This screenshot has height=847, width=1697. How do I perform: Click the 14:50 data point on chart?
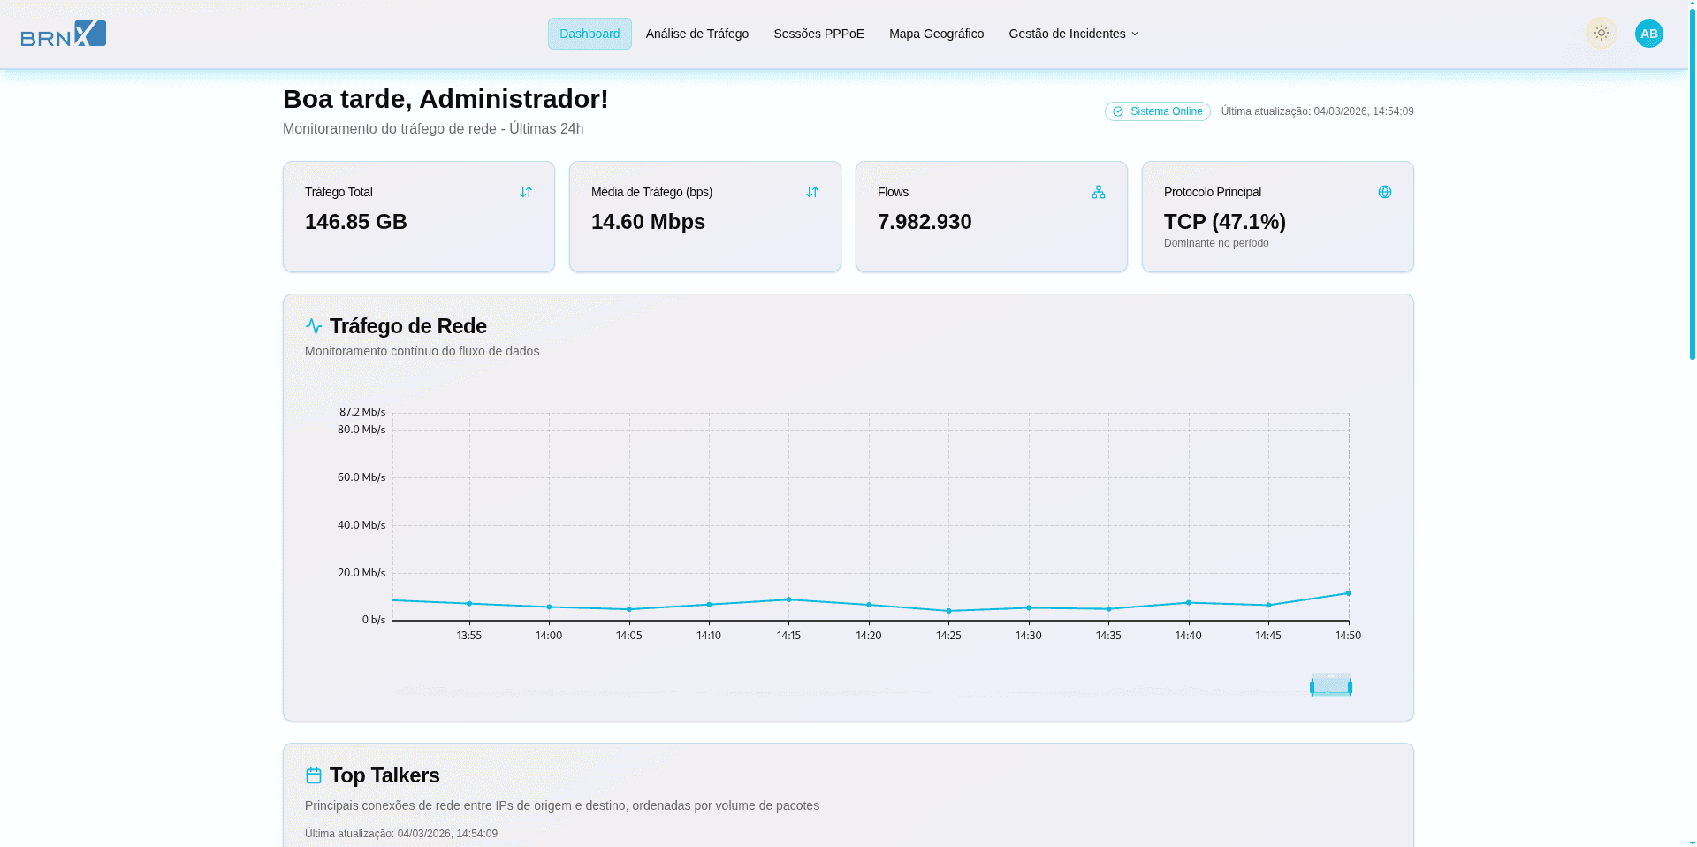[x=1348, y=593]
